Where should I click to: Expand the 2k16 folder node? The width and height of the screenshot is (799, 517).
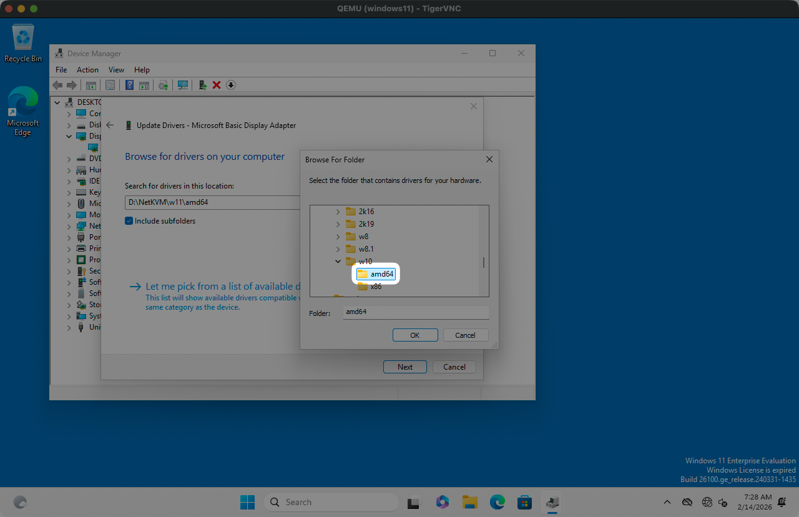[338, 212]
